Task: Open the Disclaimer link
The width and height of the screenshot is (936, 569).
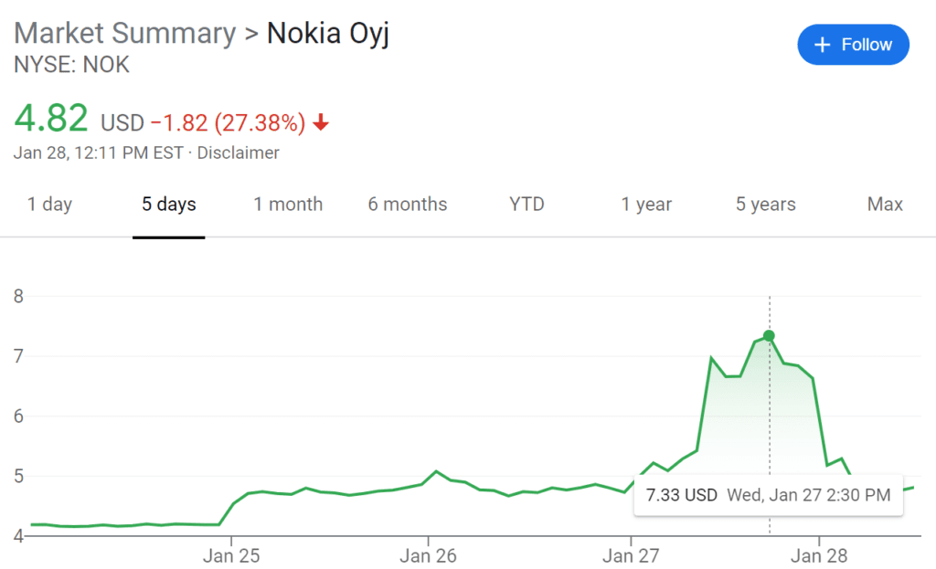Action: pos(238,153)
